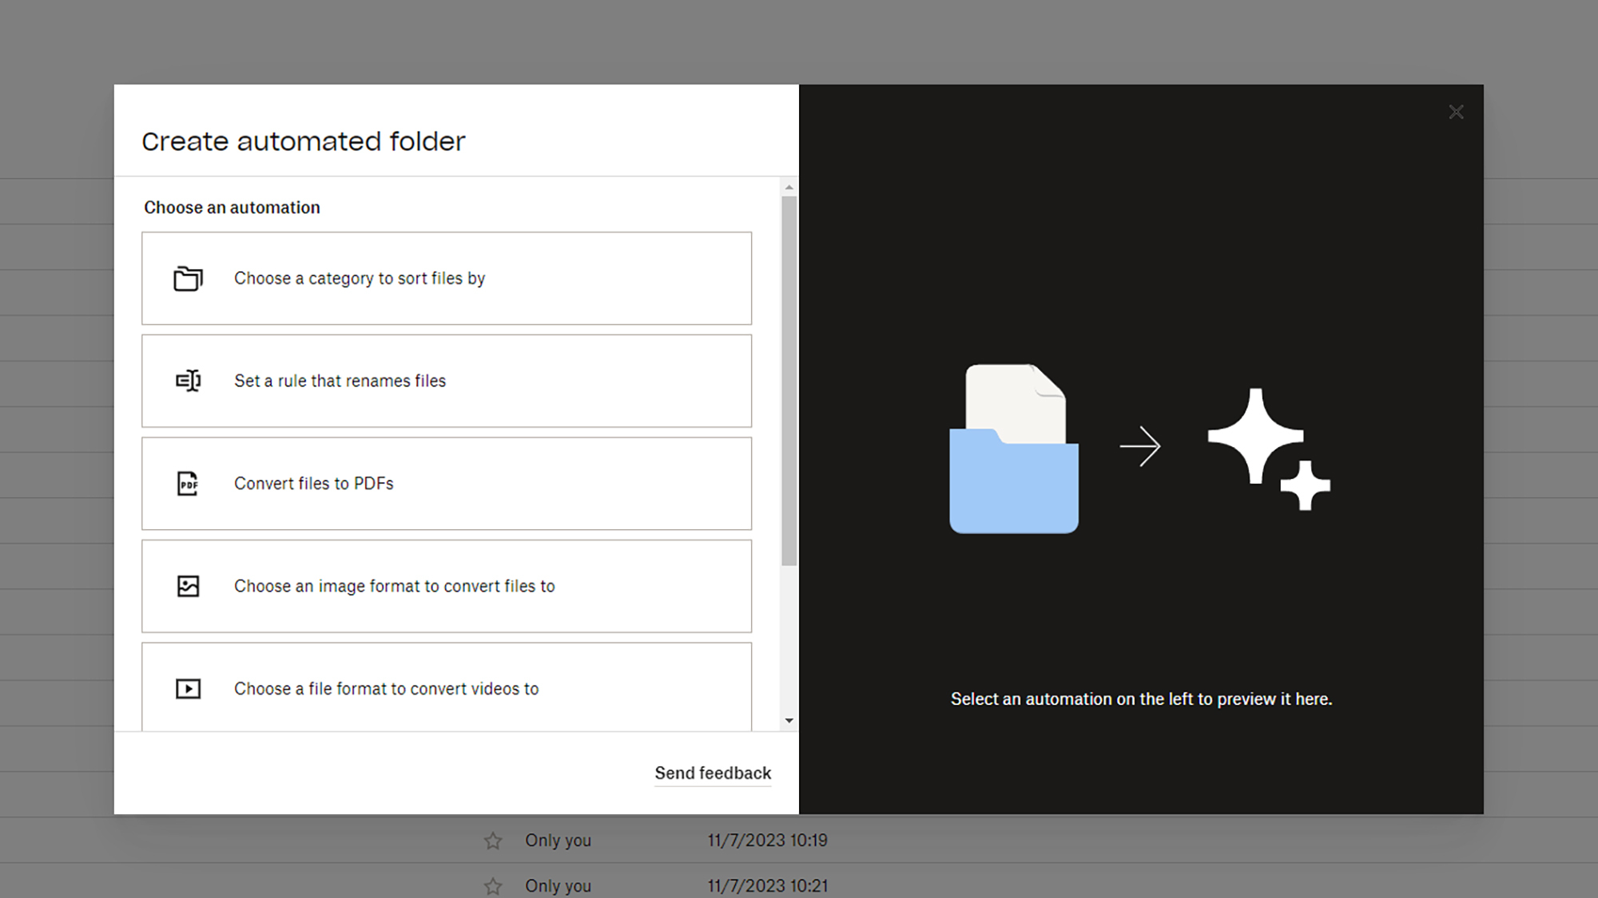Click the date 11/7/2023 10:21
Image resolution: width=1598 pixels, height=898 pixels.
[767, 886]
